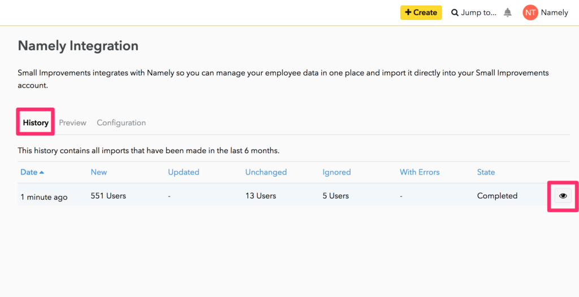Image resolution: width=579 pixels, height=297 pixels.
Task: Click the '551 Users' cell
Action: pos(108,196)
